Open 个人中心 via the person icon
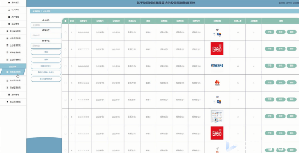 click(9, 9)
